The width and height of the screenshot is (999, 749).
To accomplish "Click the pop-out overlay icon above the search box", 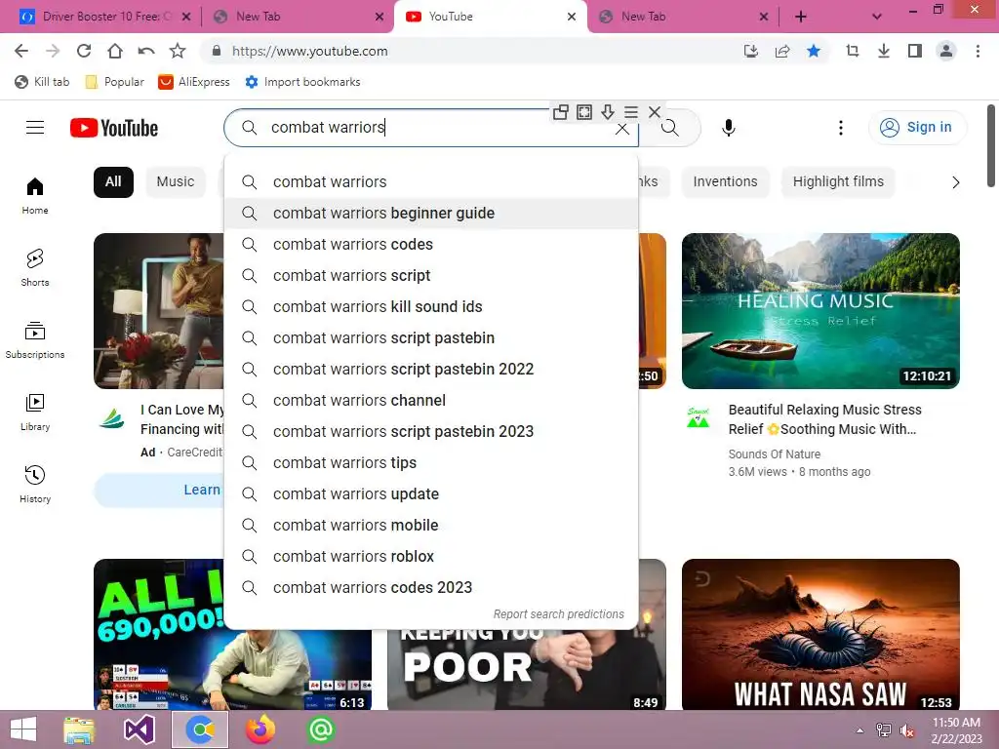I will pos(561,112).
